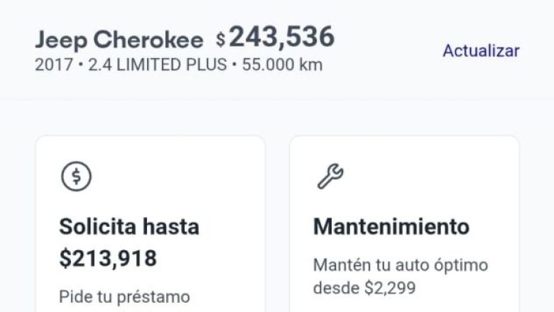The width and height of the screenshot is (554, 312).
Task: Select the $213,918 loan amount
Action: click(x=108, y=258)
